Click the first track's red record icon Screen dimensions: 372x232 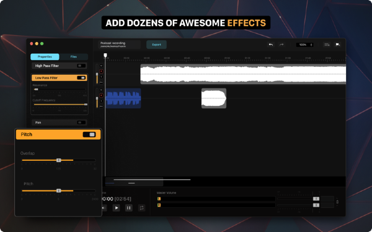click(x=101, y=71)
